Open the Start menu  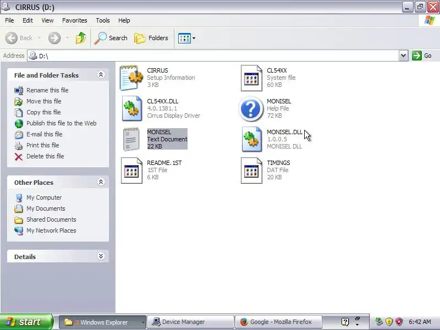tap(26, 322)
